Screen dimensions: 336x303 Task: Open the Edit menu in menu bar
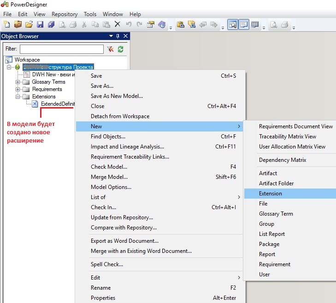[23, 14]
